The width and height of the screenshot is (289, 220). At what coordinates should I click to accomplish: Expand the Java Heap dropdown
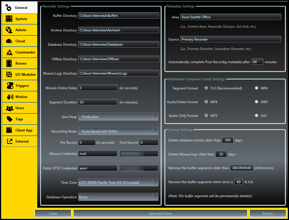click(155, 117)
